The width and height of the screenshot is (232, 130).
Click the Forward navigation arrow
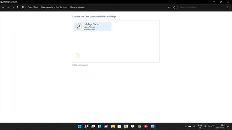8,7
